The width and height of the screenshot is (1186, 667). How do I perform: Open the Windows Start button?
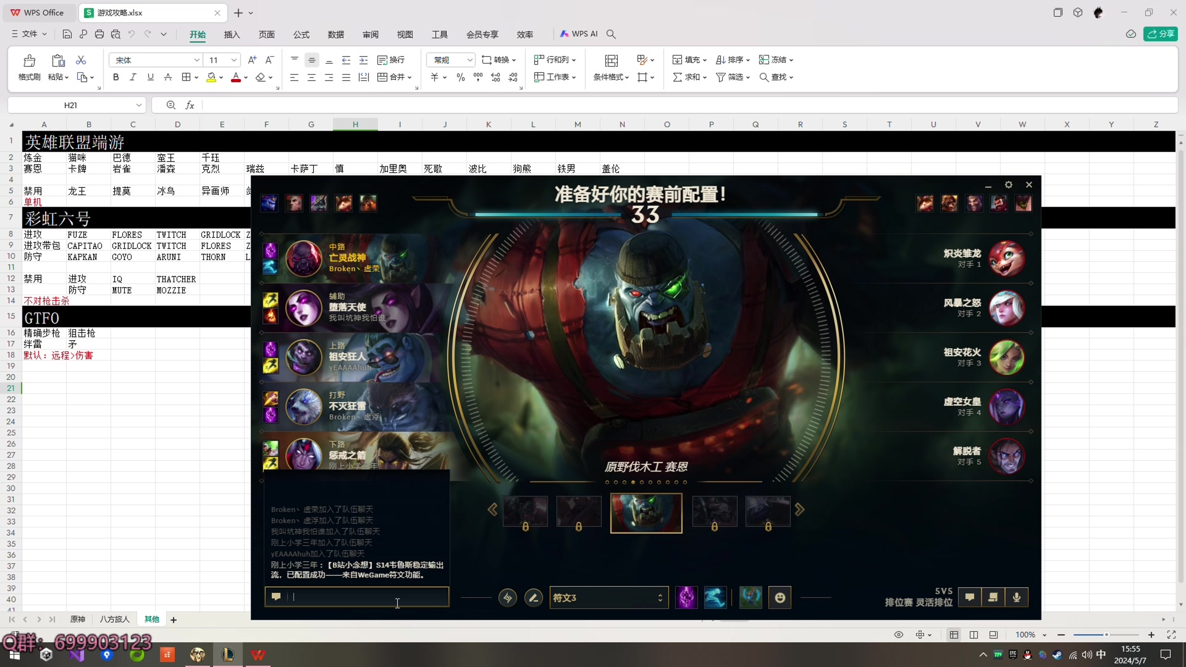click(14, 655)
